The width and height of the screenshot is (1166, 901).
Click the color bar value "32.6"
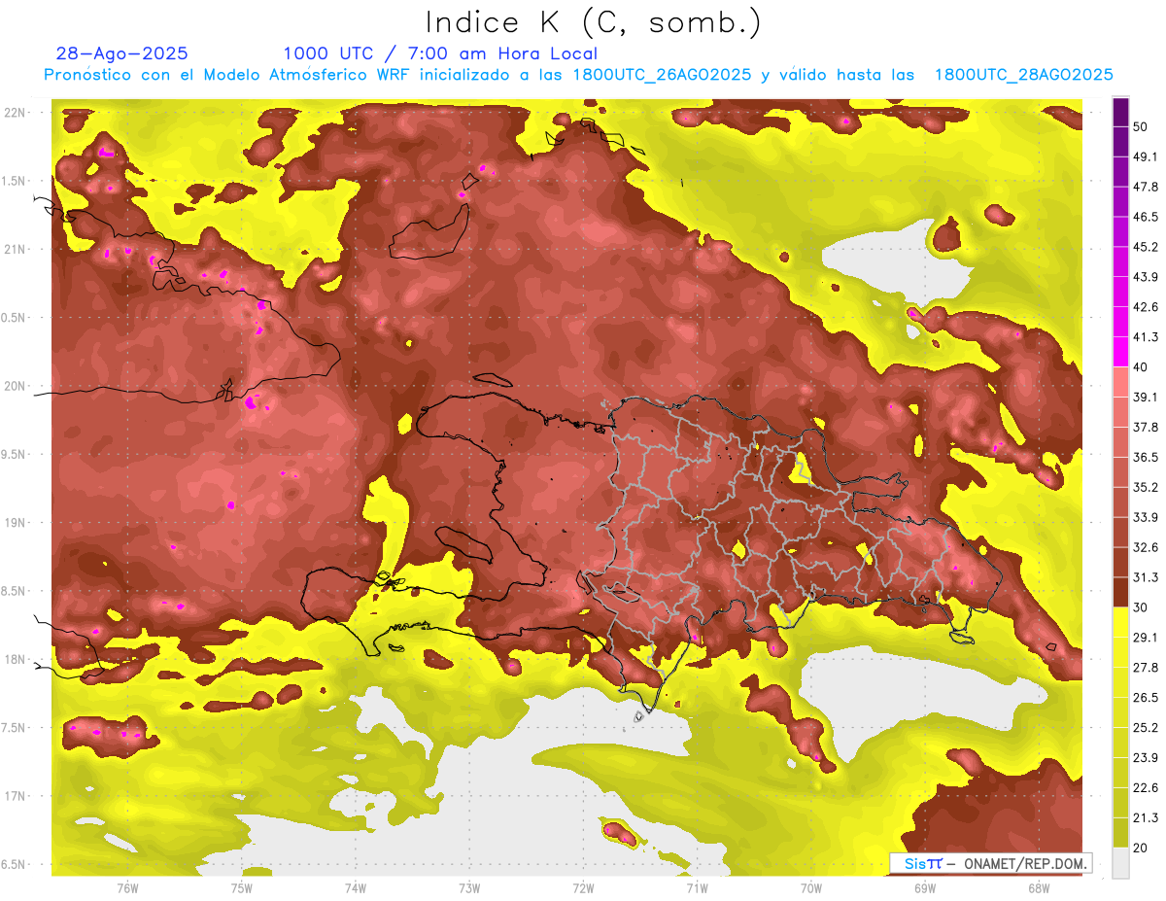(1146, 547)
